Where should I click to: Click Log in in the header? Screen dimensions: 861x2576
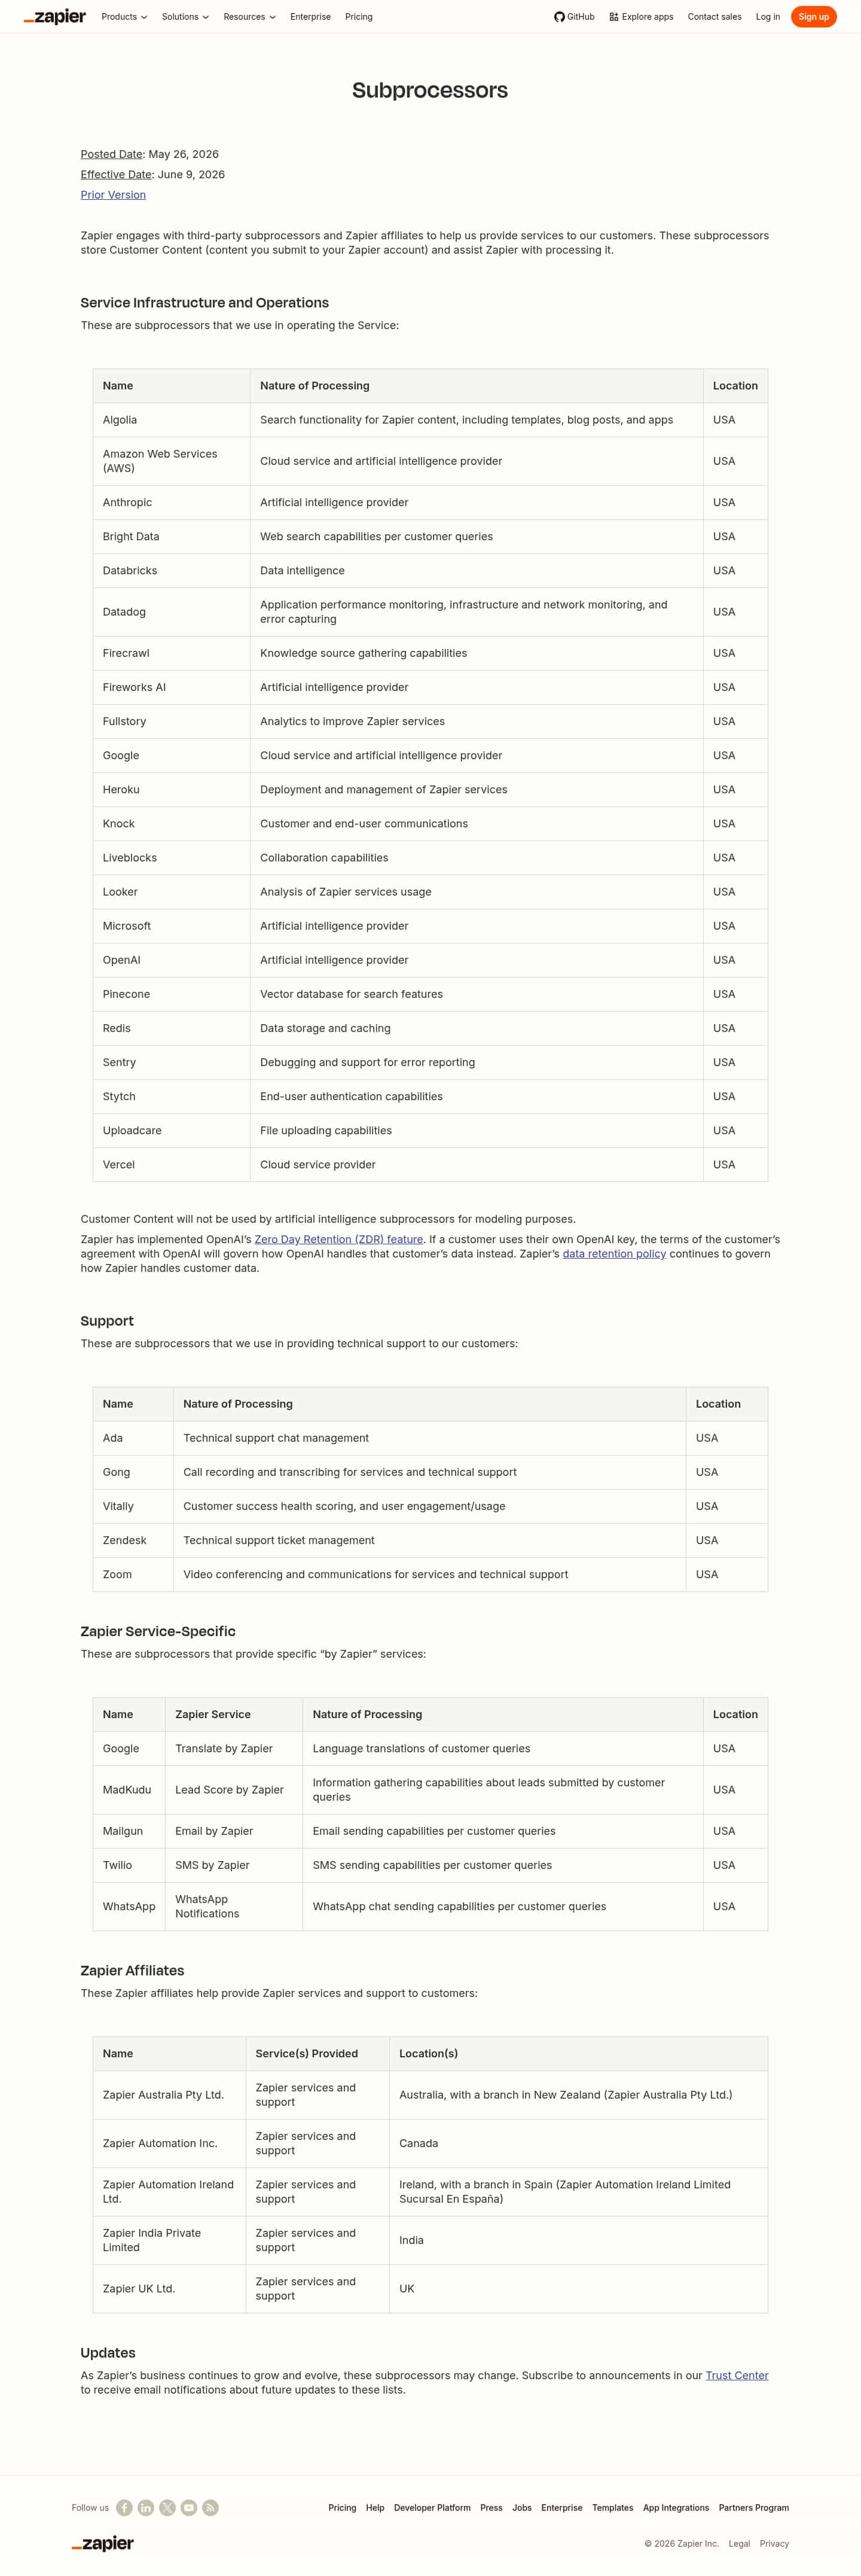[768, 17]
